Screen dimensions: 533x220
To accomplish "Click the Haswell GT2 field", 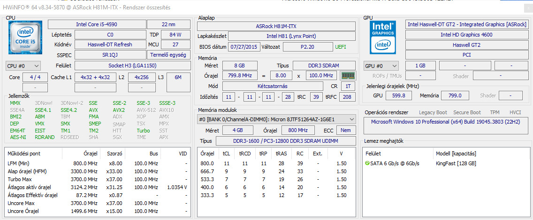I will point(467,45).
